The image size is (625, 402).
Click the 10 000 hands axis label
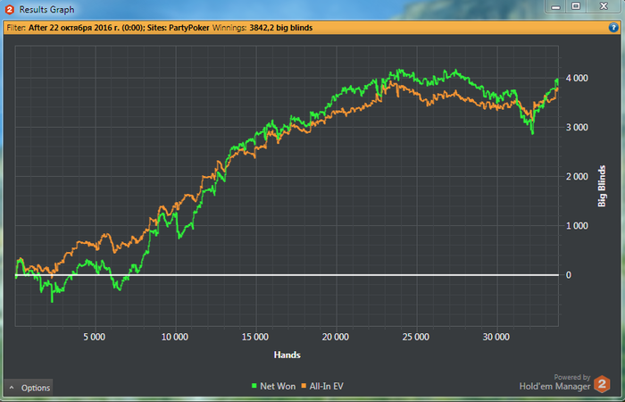(175, 337)
